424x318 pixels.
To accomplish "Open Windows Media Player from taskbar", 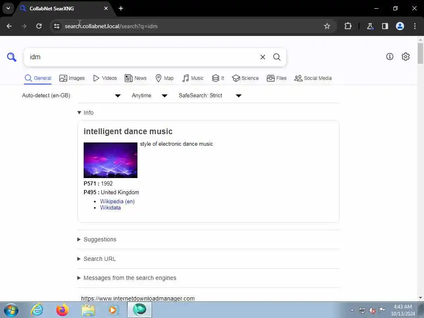I will (113, 310).
